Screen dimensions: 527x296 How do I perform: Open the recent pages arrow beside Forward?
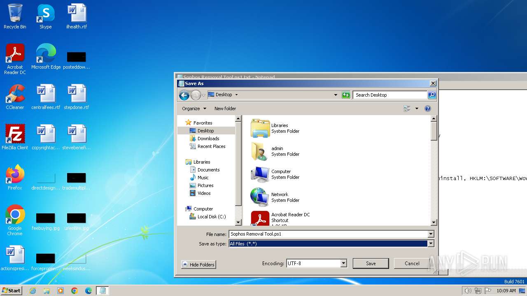(203, 95)
